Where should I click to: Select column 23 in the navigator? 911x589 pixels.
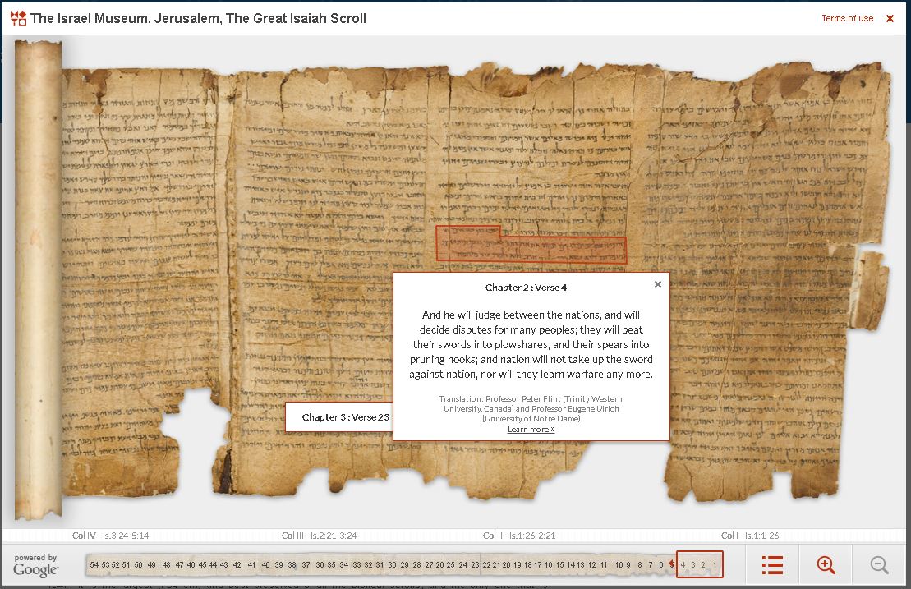pos(476,564)
